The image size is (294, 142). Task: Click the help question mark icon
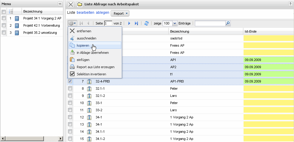[290, 4]
